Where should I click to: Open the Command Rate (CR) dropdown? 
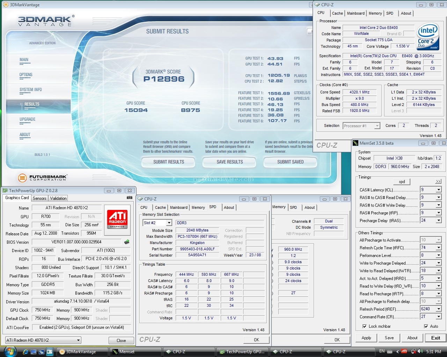(x=439, y=317)
